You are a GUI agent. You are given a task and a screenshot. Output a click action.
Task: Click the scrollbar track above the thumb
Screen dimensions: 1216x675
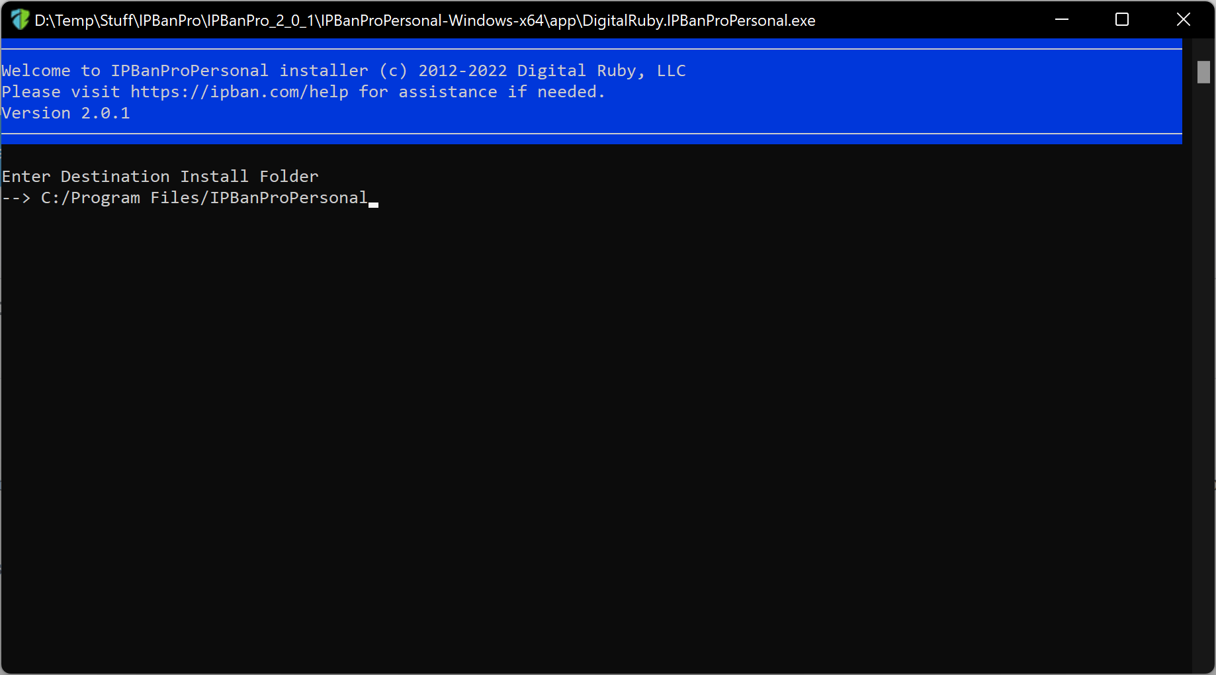[1203, 50]
